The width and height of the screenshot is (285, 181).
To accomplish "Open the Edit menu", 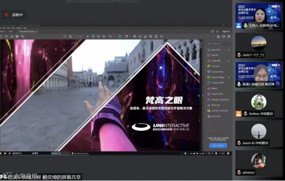I will 4,28.
